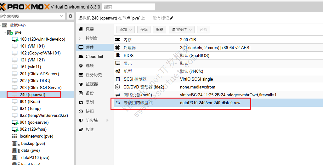The height and width of the screenshot is (165, 323).
Task: Click the machine type gears icon
Action: [x=118, y=71]
